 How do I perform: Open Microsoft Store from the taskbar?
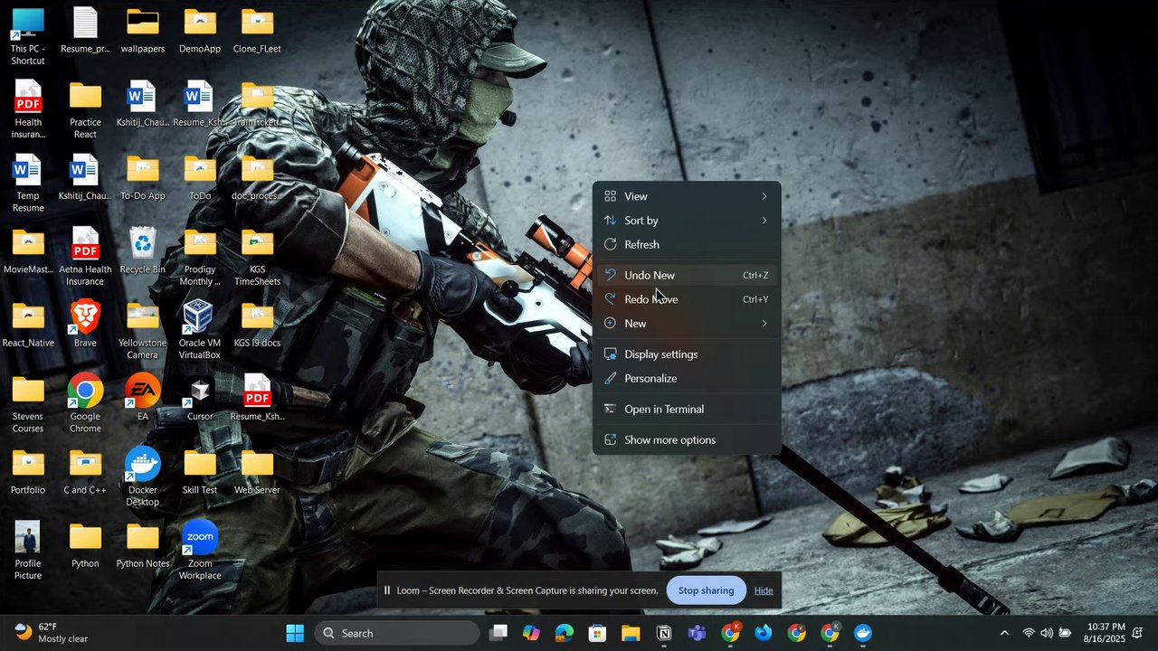(597, 633)
